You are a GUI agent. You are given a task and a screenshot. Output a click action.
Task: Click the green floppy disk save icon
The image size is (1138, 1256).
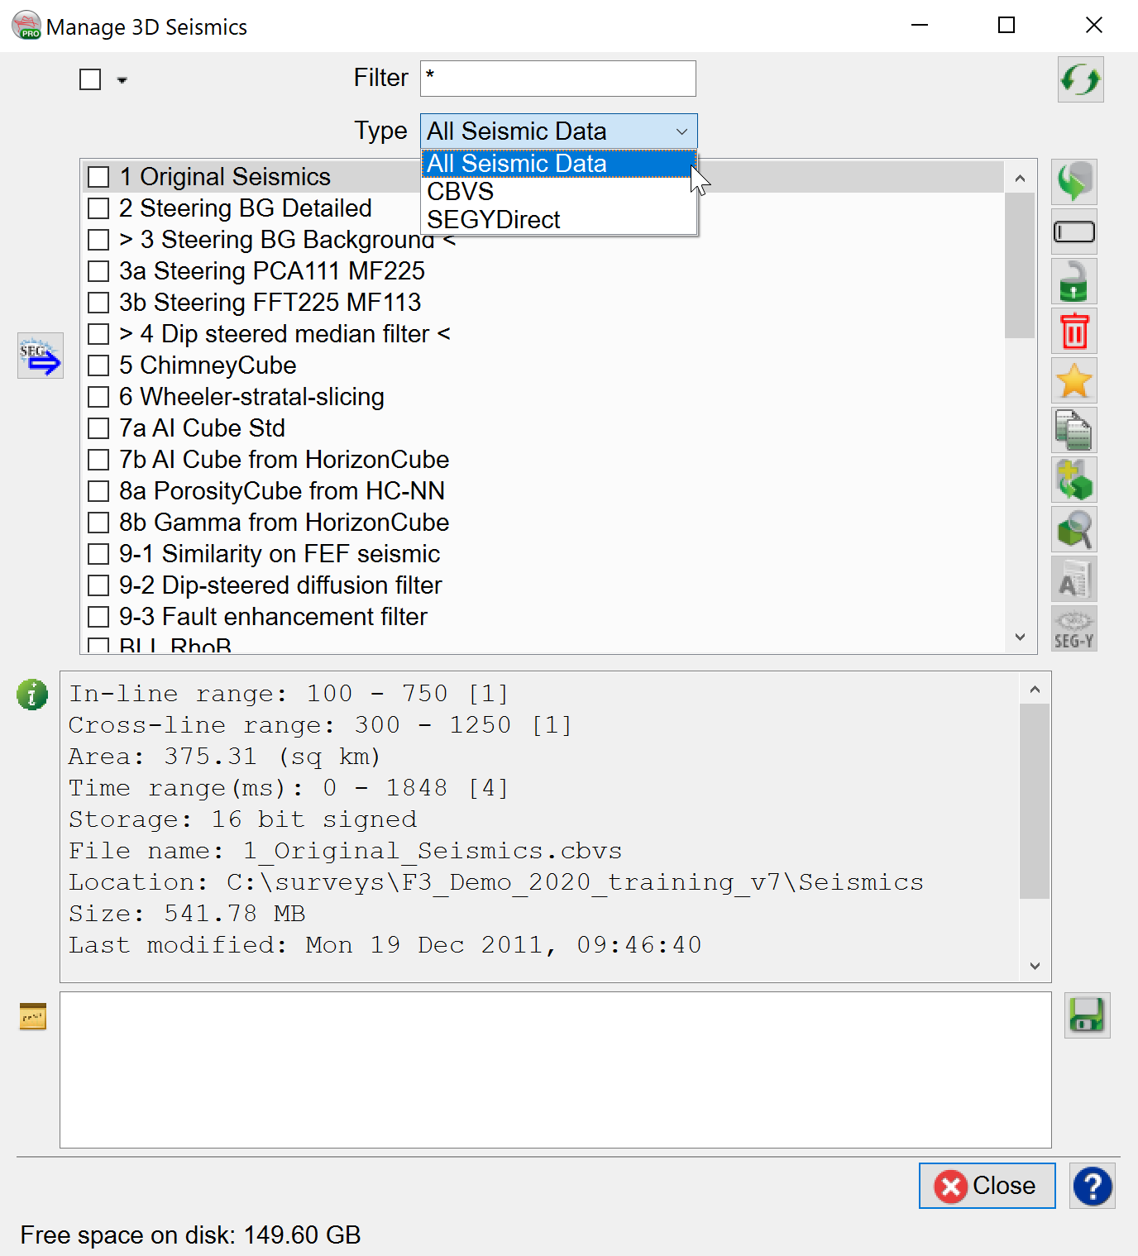pos(1086,1015)
